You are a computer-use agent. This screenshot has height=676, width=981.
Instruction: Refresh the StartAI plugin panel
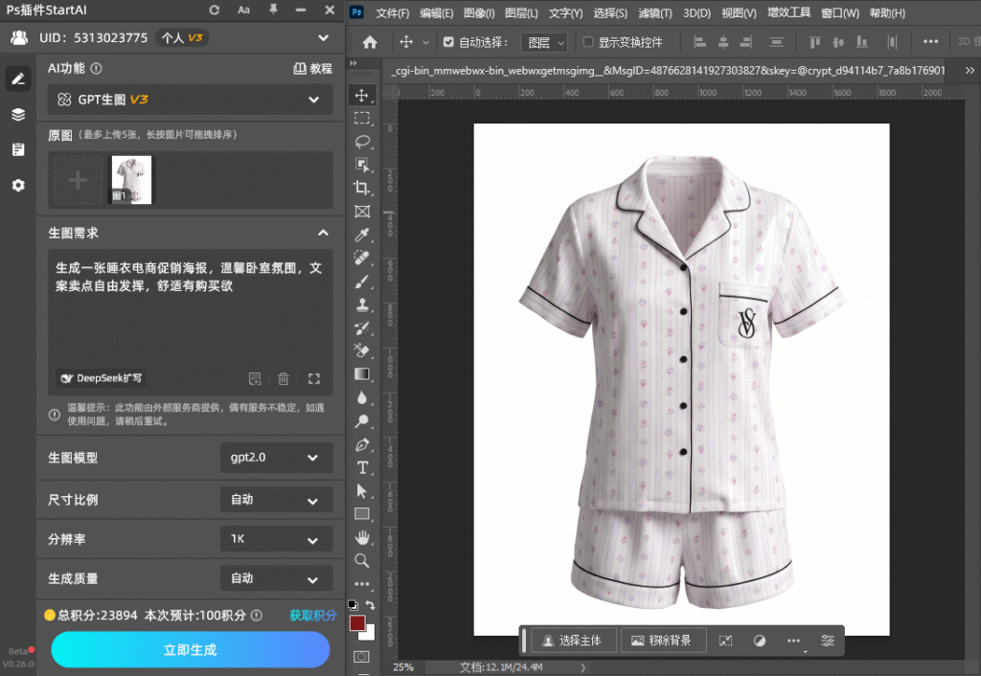tap(214, 10)
